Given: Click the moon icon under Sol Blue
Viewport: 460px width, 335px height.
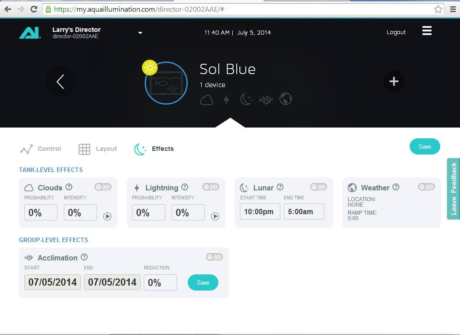Looking at the screenshot, I should point(246,99).
